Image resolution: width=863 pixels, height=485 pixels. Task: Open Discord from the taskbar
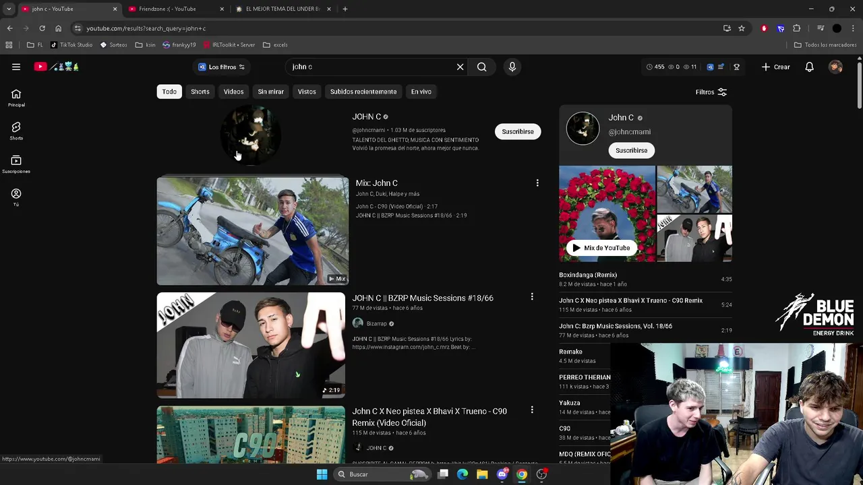coord(502,474)
